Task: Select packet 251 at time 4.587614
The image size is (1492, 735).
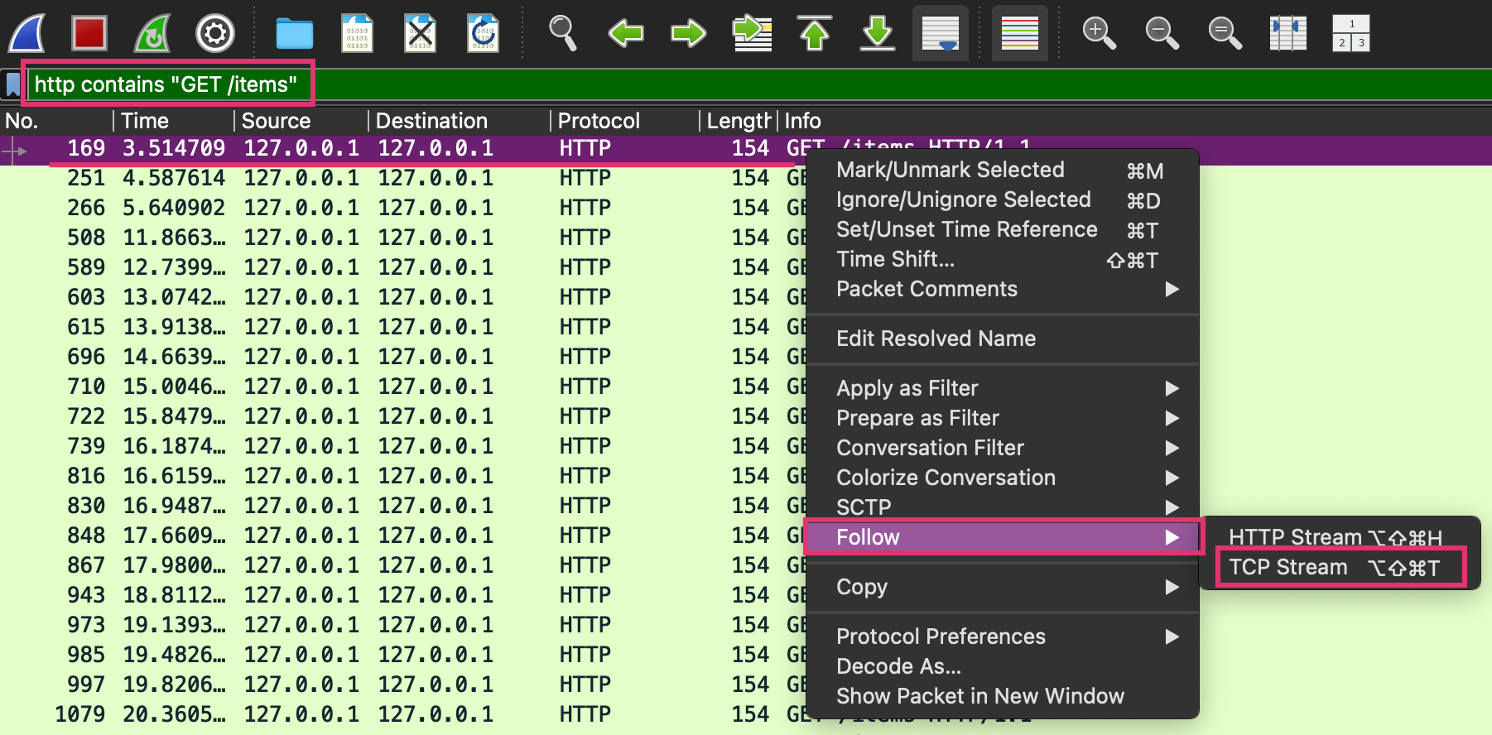Action: click(x=403, y=179)
